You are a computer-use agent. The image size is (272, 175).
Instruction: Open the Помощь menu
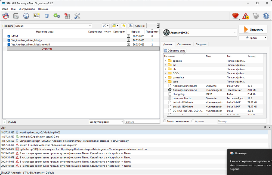pyautogui.click(x=43, y=9)
